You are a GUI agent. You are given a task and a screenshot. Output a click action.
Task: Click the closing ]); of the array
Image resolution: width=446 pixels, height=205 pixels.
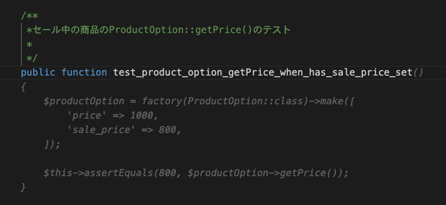tap(52, 144)
